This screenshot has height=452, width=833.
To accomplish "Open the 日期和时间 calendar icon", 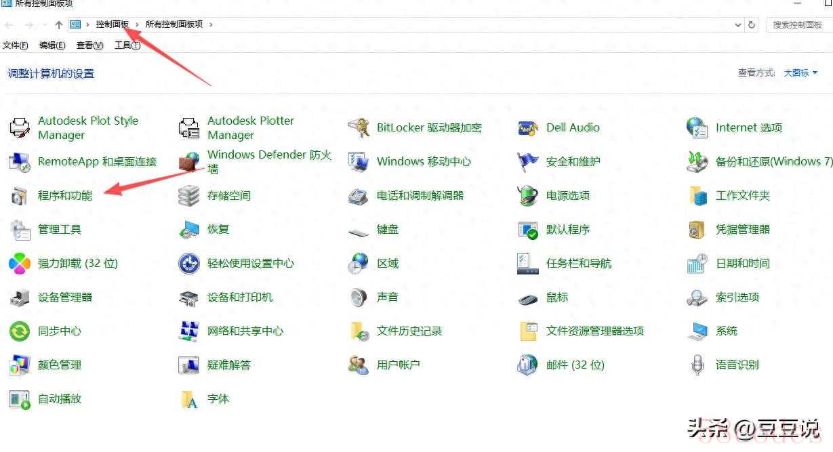I will 697,264.
